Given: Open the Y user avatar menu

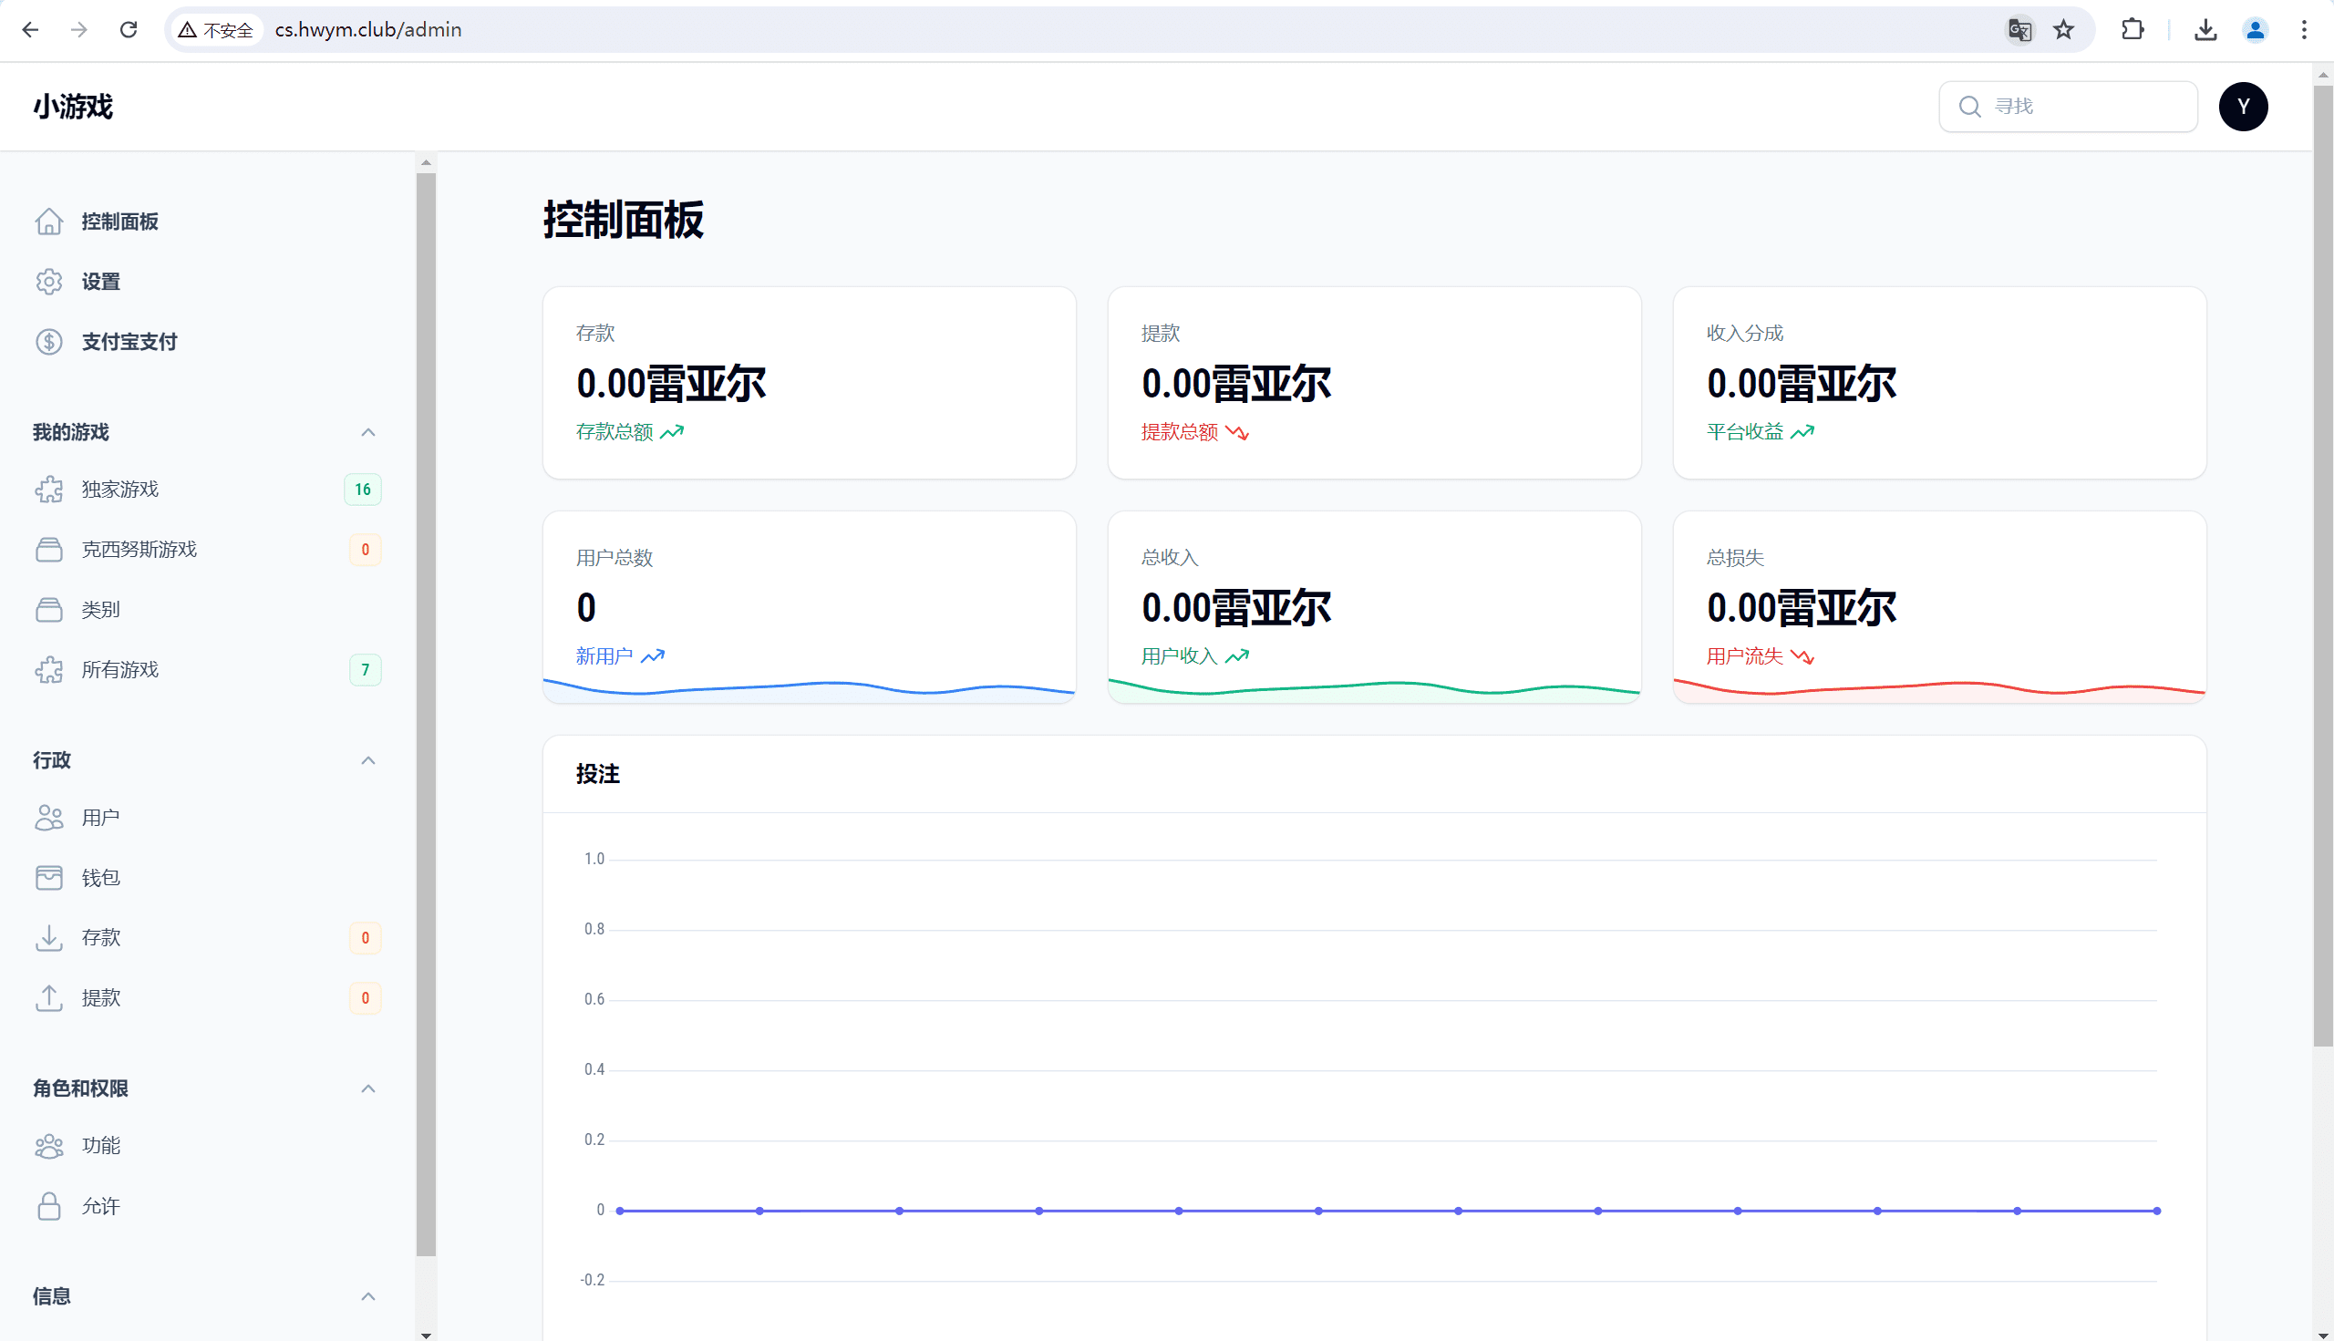Looking at the screenshot, I should click(x=2243, y=107).
